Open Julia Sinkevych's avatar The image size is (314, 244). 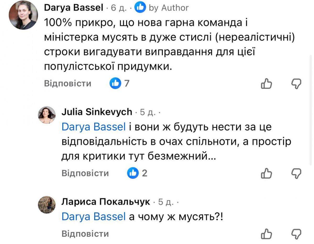point(47,115)
